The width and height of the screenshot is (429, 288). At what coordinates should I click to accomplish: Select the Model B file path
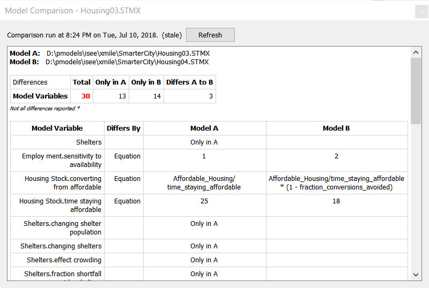[127, 62]
